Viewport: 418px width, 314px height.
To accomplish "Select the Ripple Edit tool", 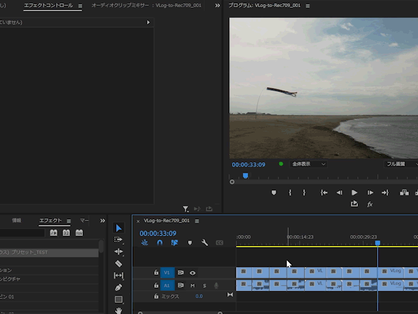I will 118,251.
